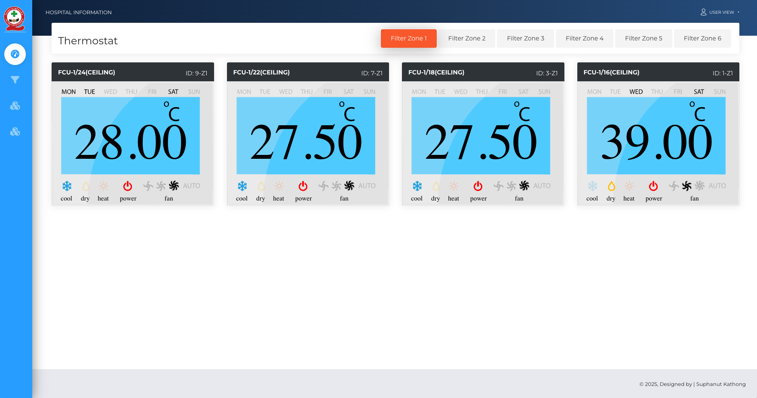Toggle TUE on the FCU-1/24 thermostat
Viewport: 757px width, 398px height.
point(89,91)
